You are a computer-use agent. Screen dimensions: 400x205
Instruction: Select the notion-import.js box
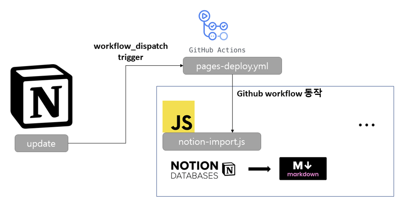[x=212, y=142]
